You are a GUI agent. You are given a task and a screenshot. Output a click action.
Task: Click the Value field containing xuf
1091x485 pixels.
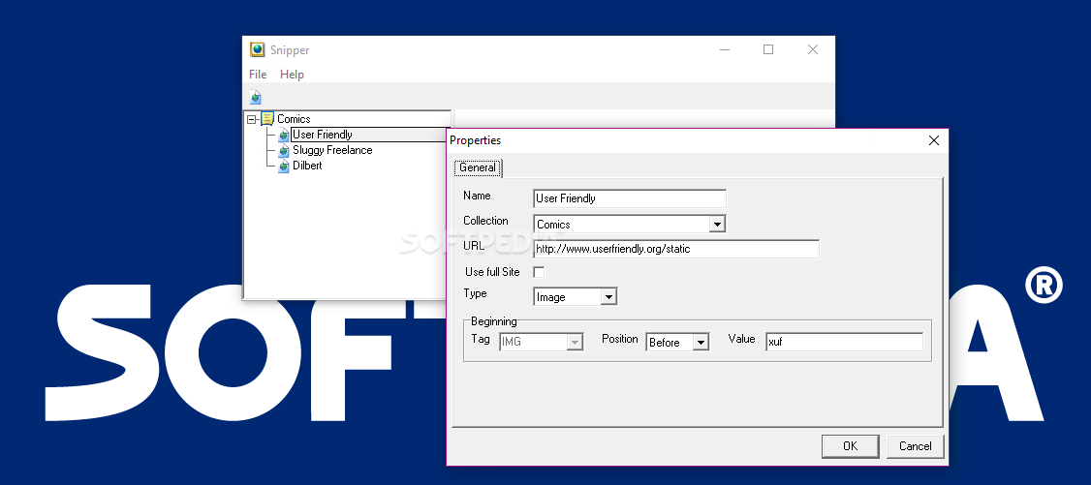[844, 342]
